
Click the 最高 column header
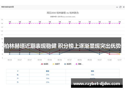47,71
